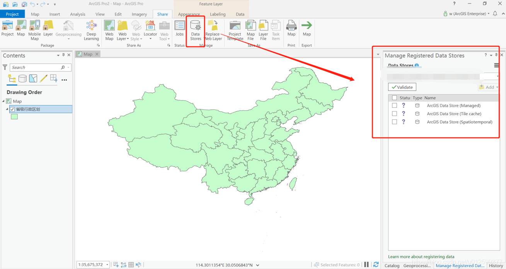Click the Name column header
The image size is (506, 269).
point(430,98)
